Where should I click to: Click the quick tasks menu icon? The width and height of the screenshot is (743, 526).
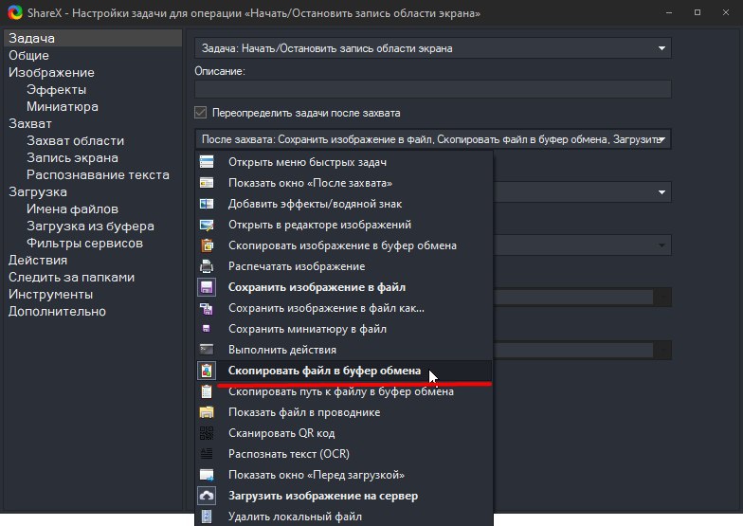(207, 161)
